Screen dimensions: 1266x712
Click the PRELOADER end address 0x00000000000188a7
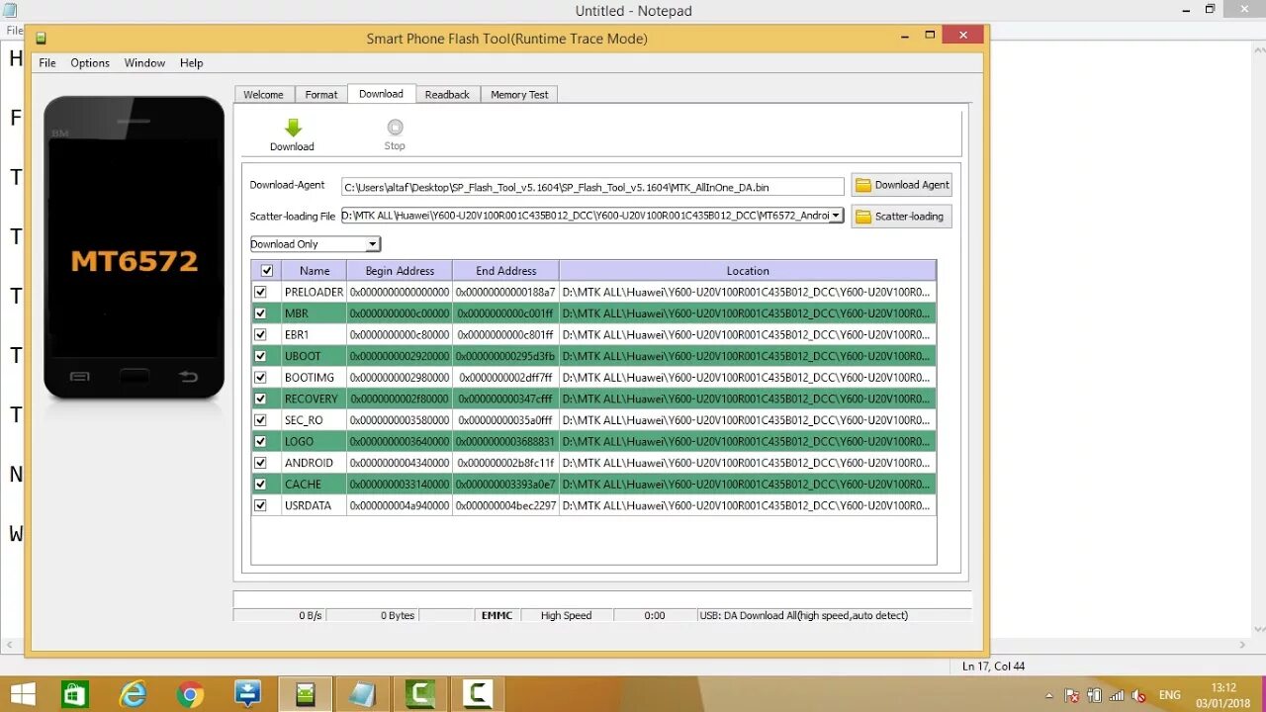coord(505,293)
